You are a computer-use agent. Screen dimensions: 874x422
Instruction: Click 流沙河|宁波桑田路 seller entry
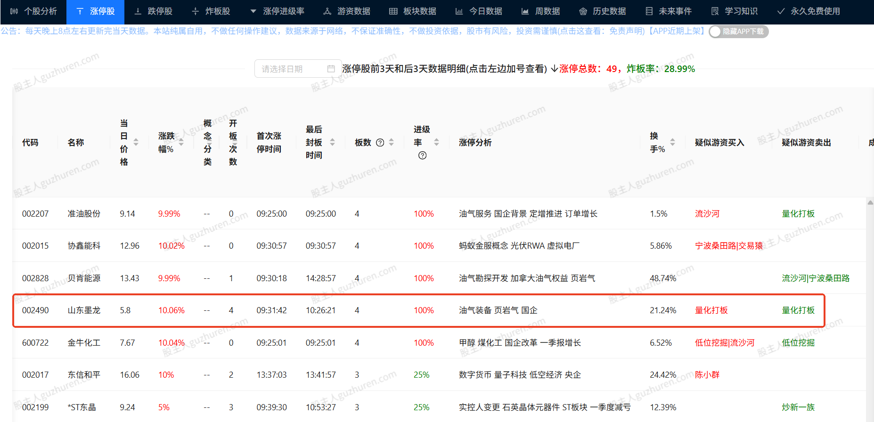pyautogui.click(x=816, y=278)
